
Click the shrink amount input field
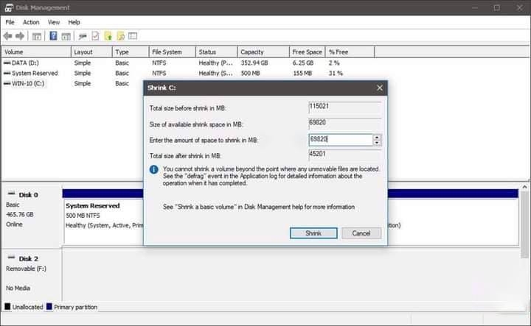(339, 139)
